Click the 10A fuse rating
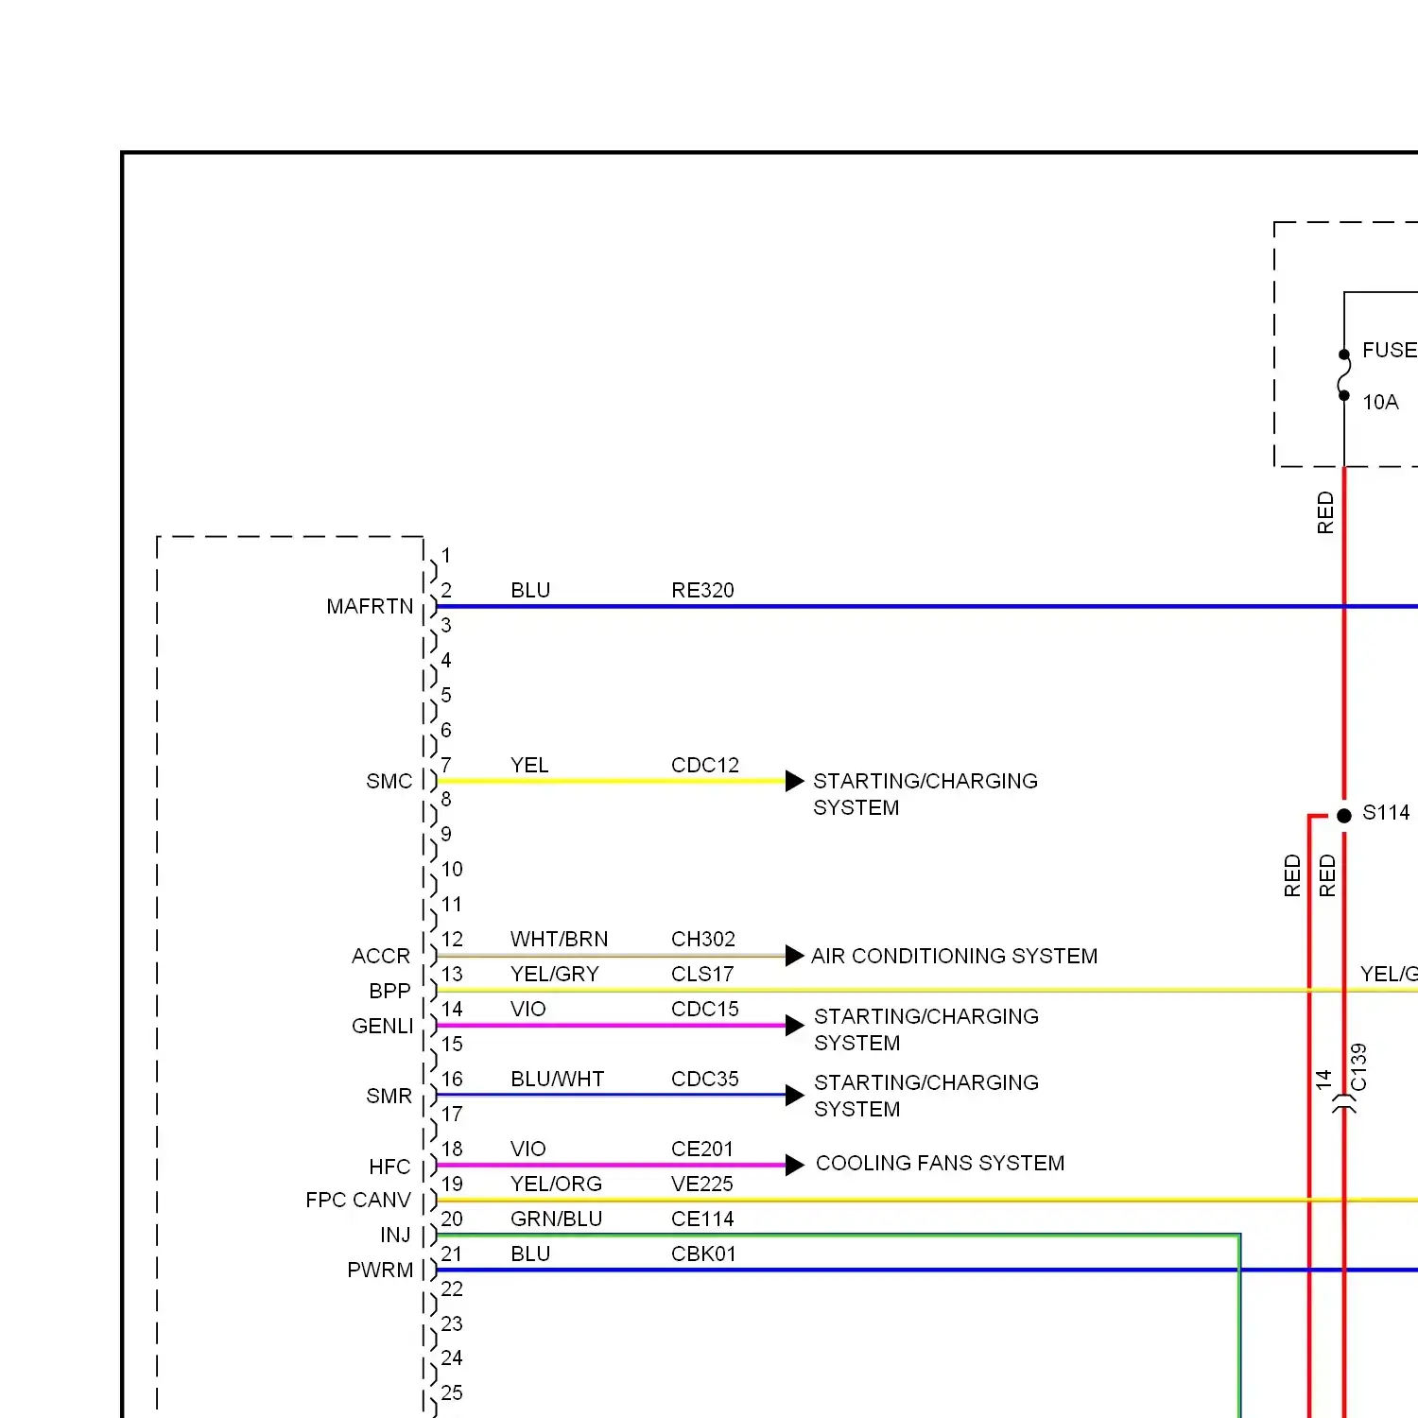This screenshot has width=1418, height=1418. 1380,402
